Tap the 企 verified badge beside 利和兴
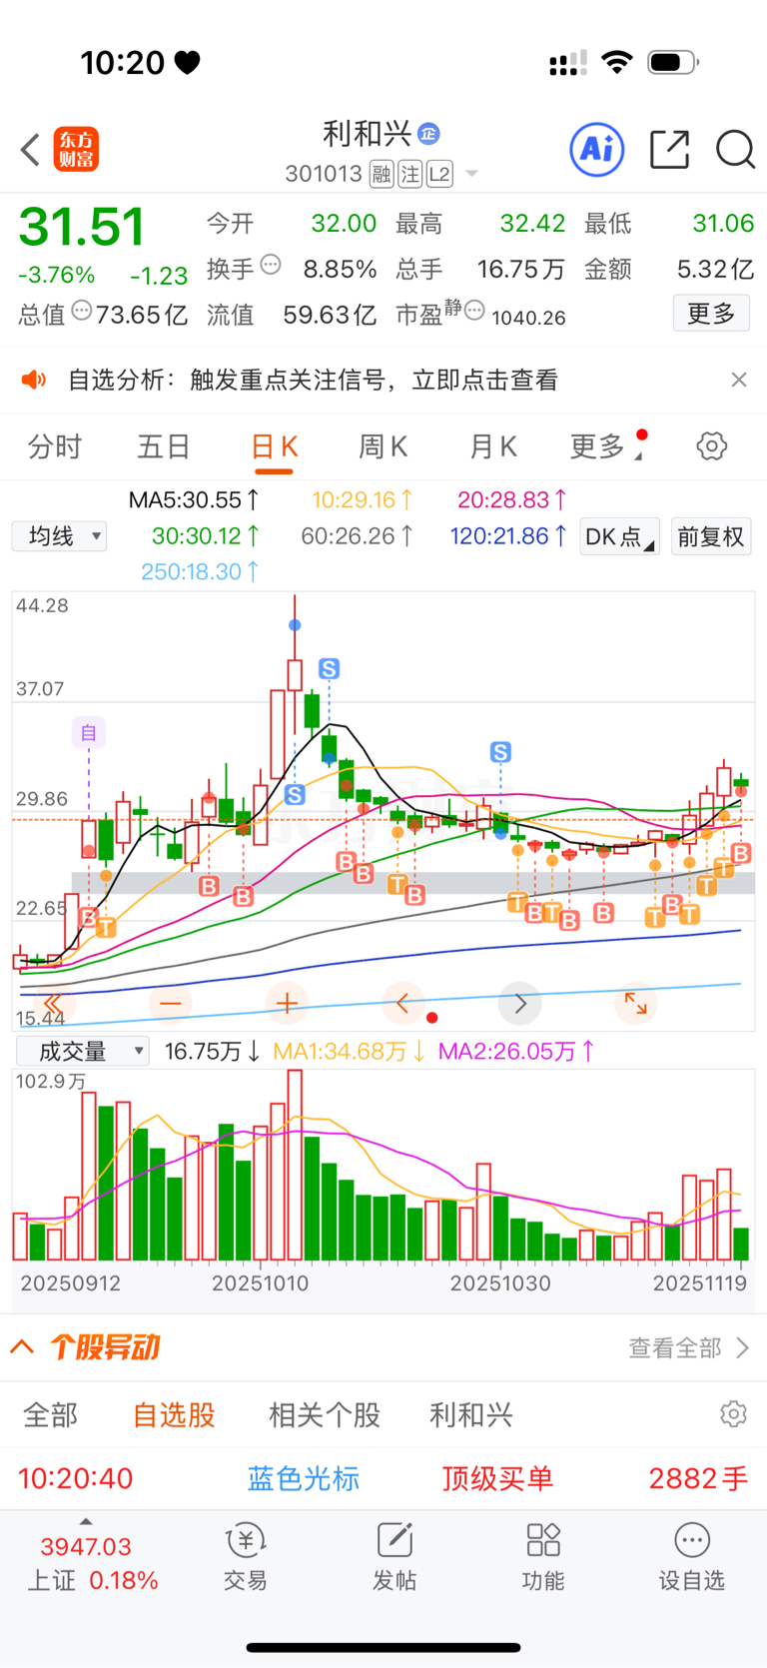Viewport: 767px width, 1668px height. 428,134
